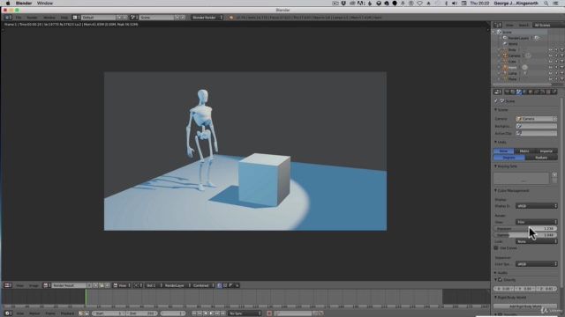This screenshot has height=317, width=565.
Task: Collapse the Color Management panel
Action: point(512,190)
